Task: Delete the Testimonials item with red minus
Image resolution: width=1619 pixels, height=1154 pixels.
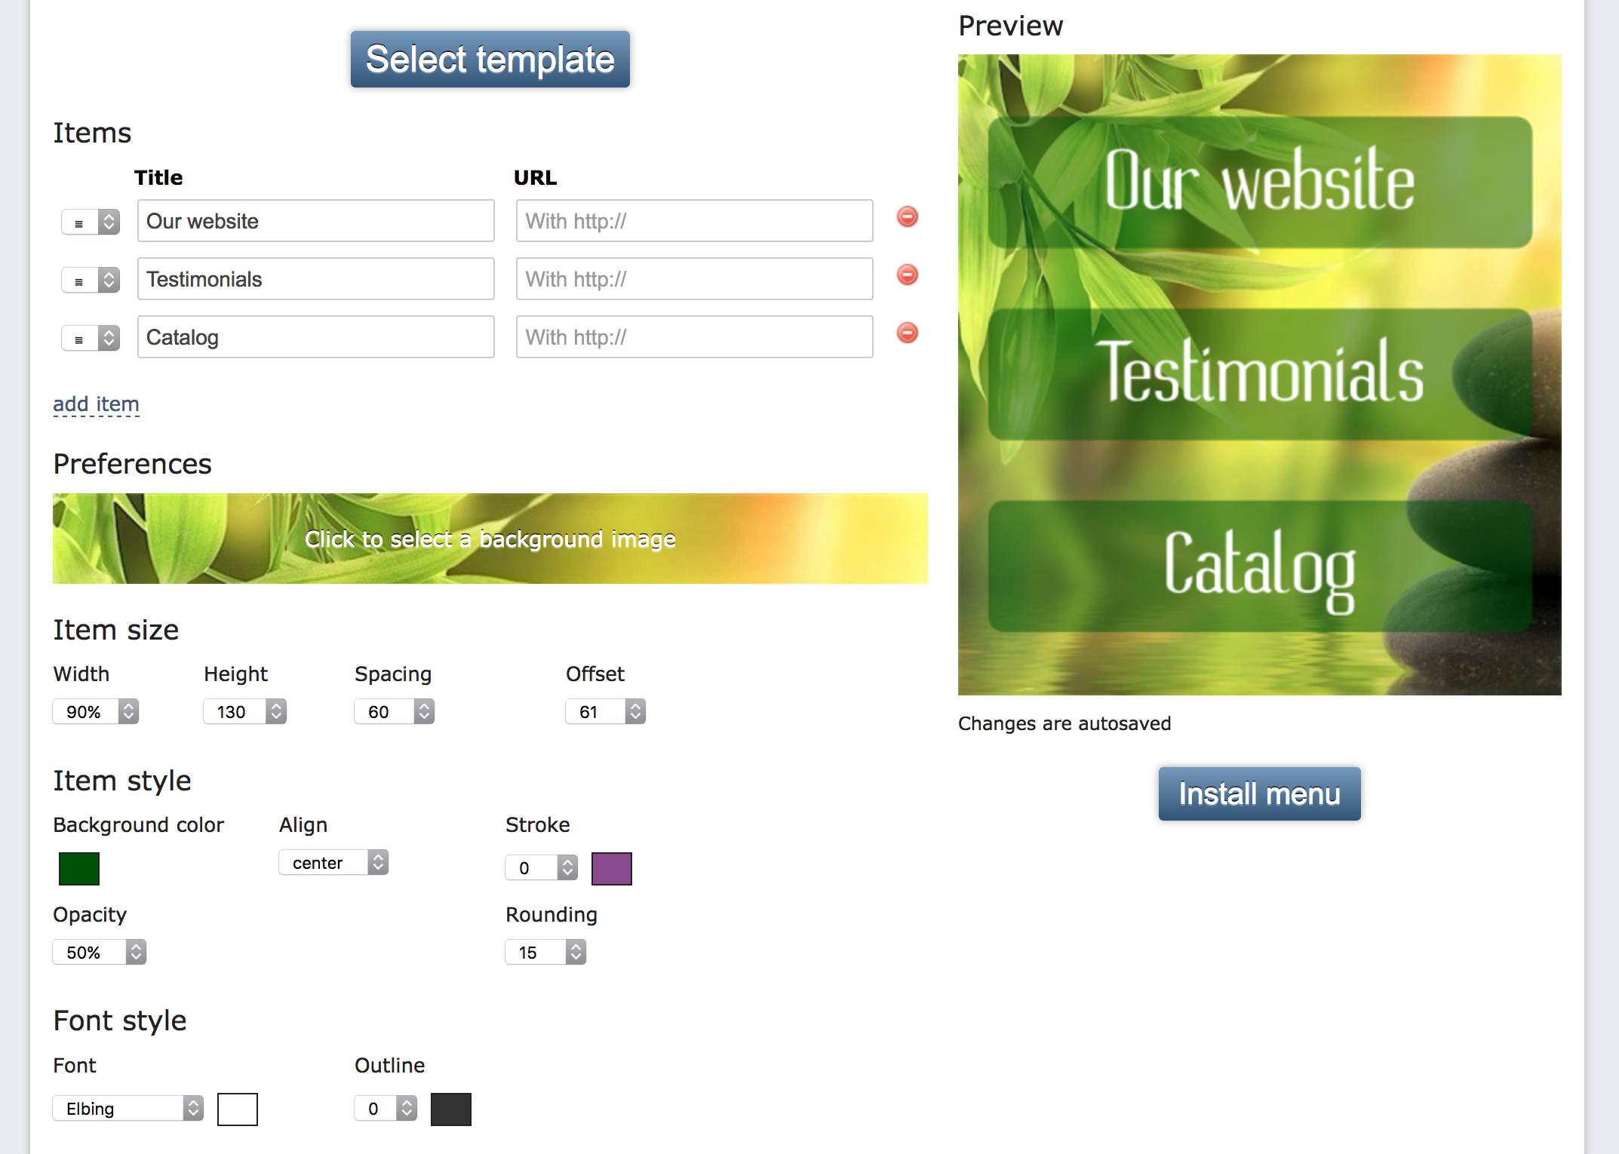Action: [x=907, y=275]
